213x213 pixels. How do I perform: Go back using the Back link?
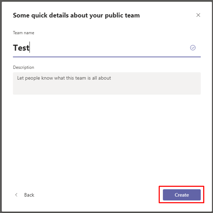[x=29, y=195]
